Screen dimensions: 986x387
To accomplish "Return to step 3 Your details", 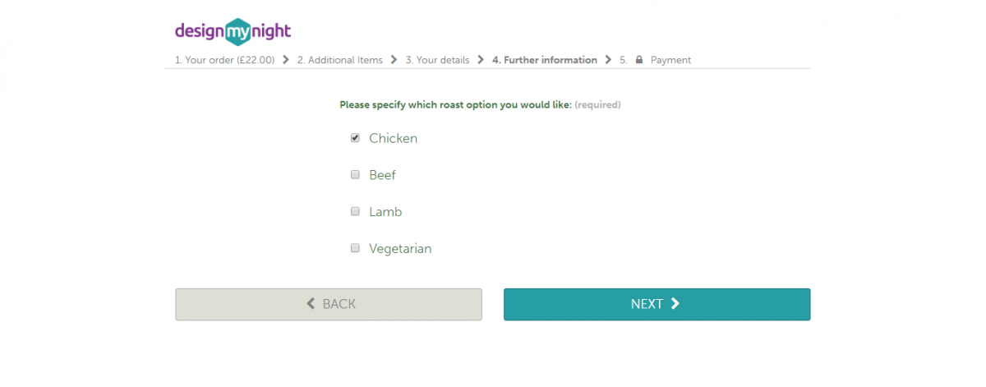I will pos(437,60).
